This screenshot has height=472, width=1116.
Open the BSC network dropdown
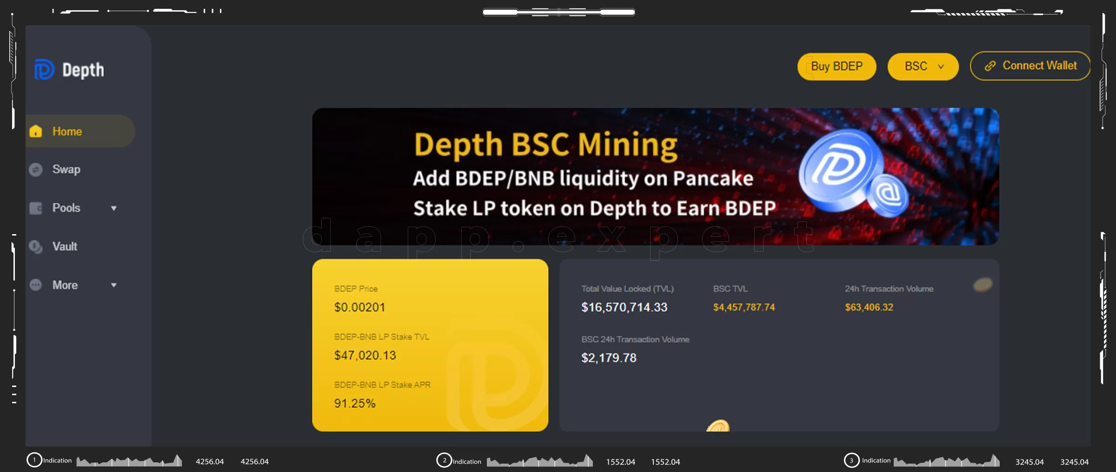[923, 66]
